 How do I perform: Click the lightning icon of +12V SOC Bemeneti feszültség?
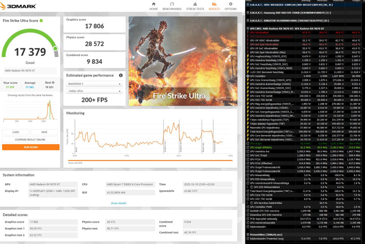[248, 72]
